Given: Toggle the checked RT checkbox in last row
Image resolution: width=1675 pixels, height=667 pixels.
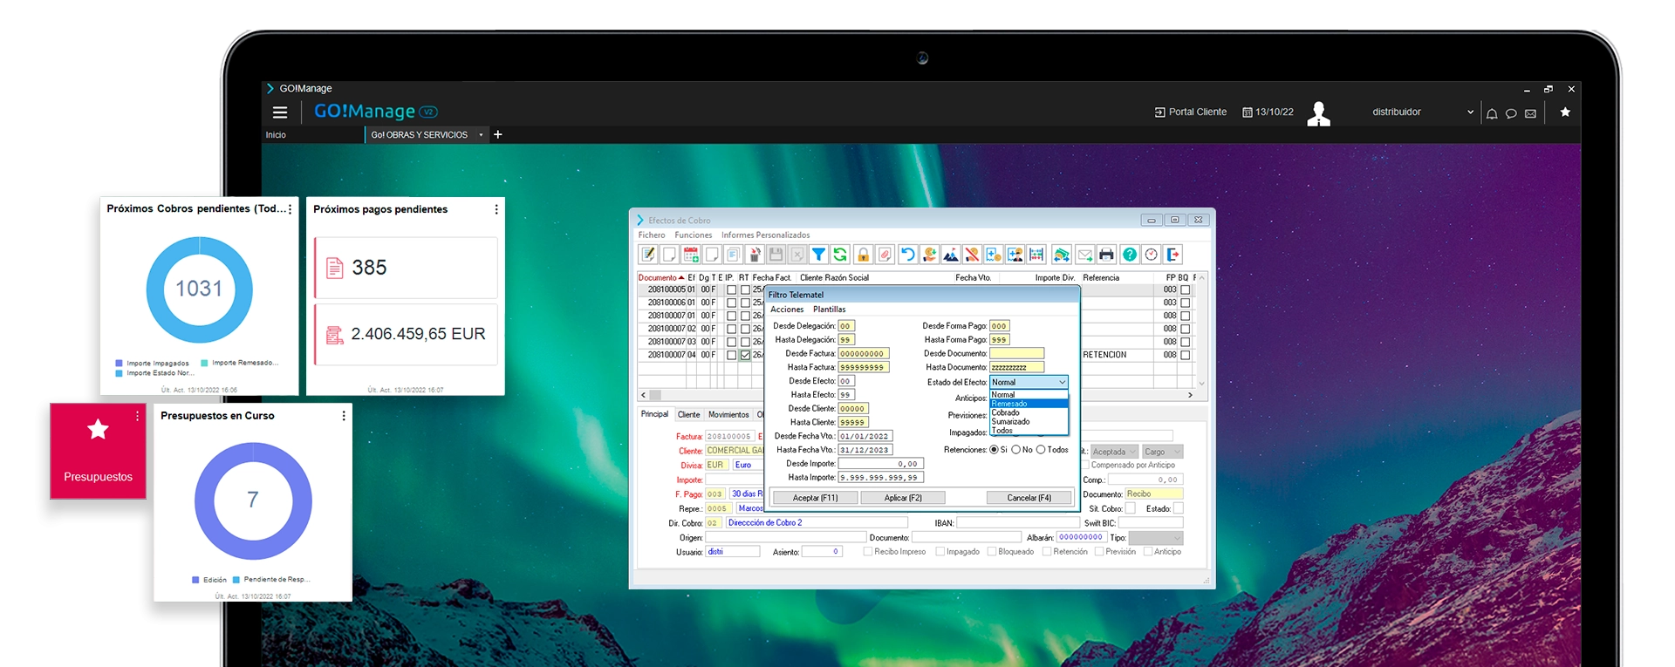Looking at the screenshot, I should point(745,356).
